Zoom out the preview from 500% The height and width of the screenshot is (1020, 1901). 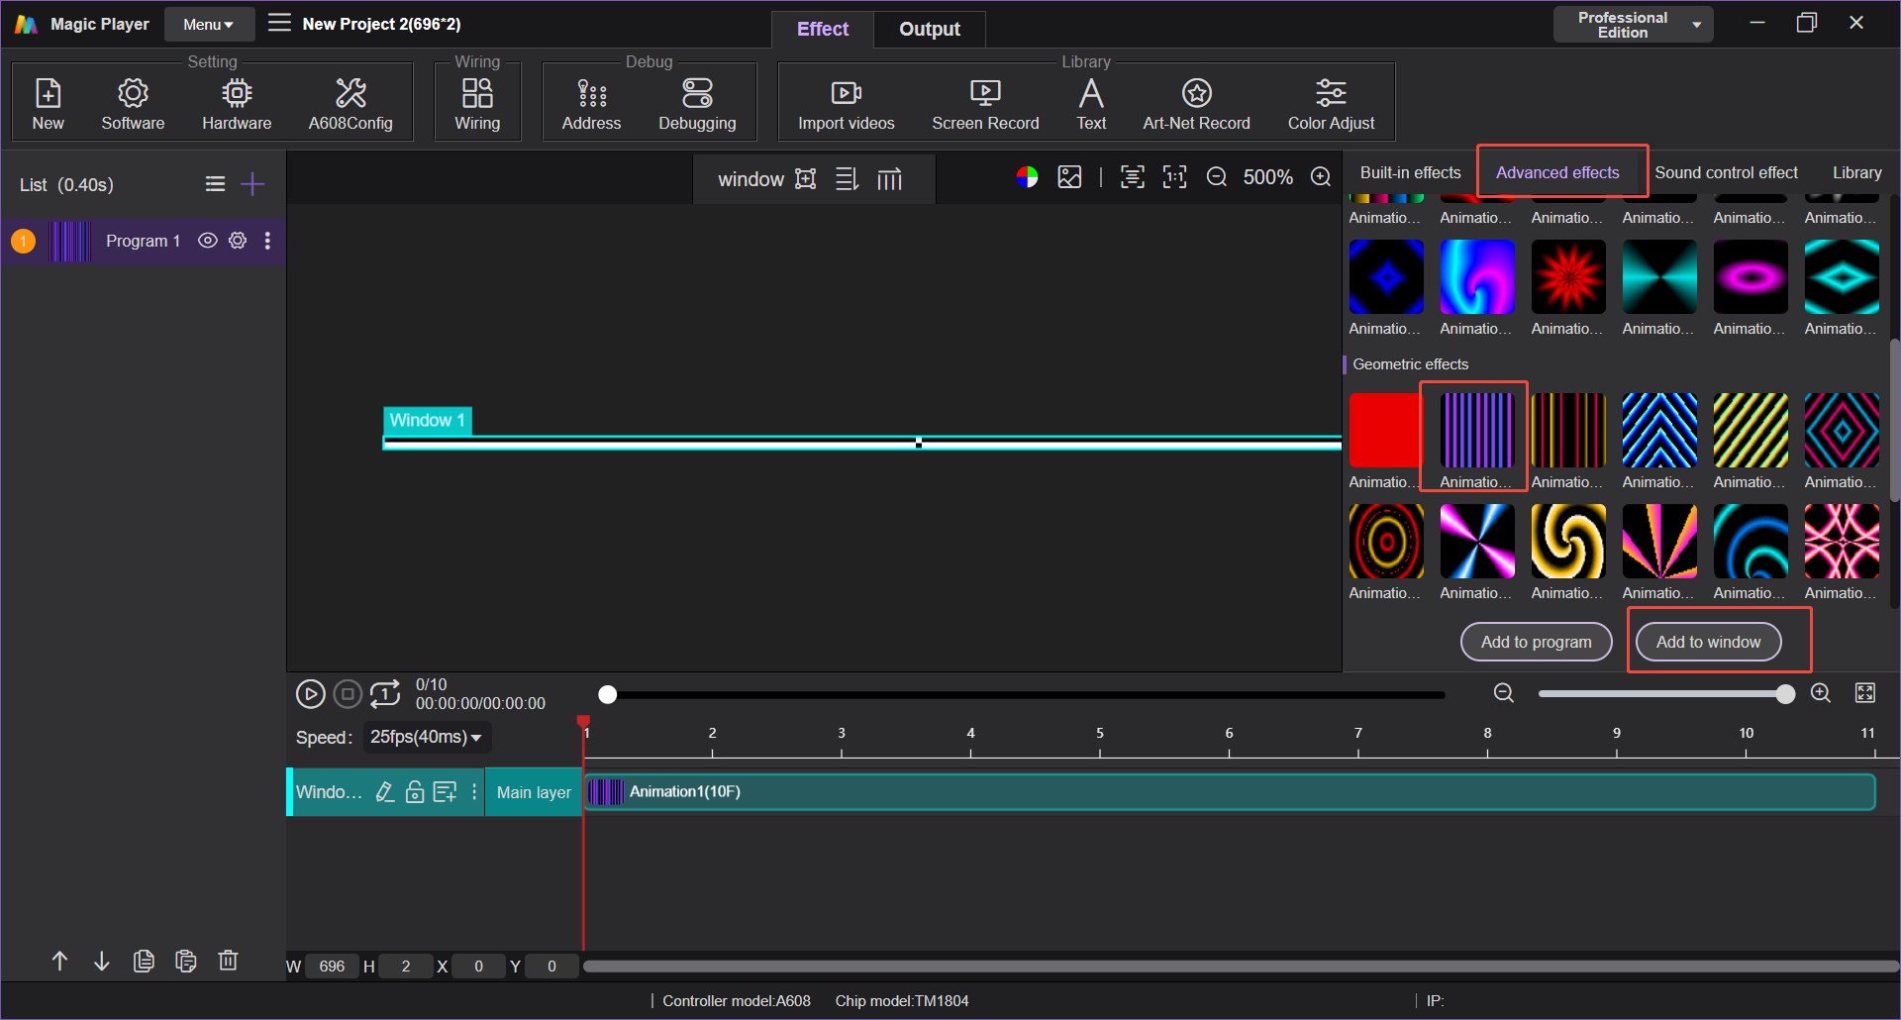pos(1217,177)
